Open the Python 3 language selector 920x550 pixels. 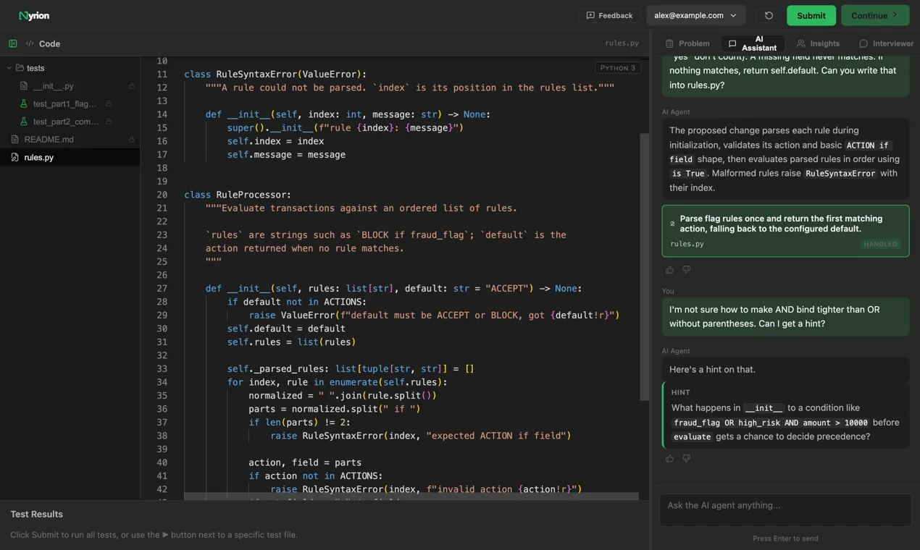tap(618, 67)
